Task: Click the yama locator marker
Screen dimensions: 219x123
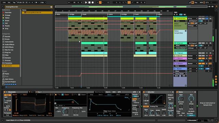Action: (x=110, y=14)
